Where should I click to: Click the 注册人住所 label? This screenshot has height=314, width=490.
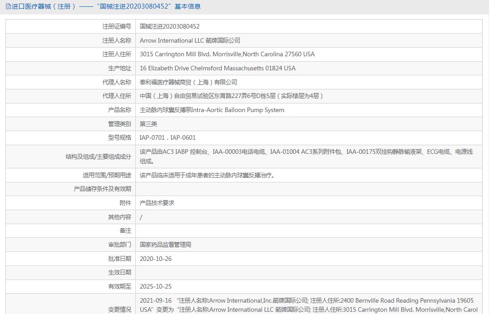(x=117, y=54)
